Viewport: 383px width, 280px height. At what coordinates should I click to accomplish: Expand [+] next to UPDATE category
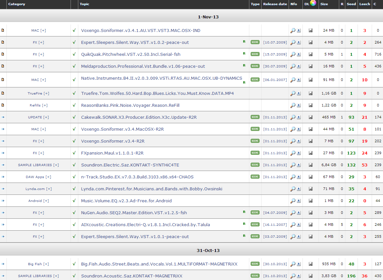[46, 117]
